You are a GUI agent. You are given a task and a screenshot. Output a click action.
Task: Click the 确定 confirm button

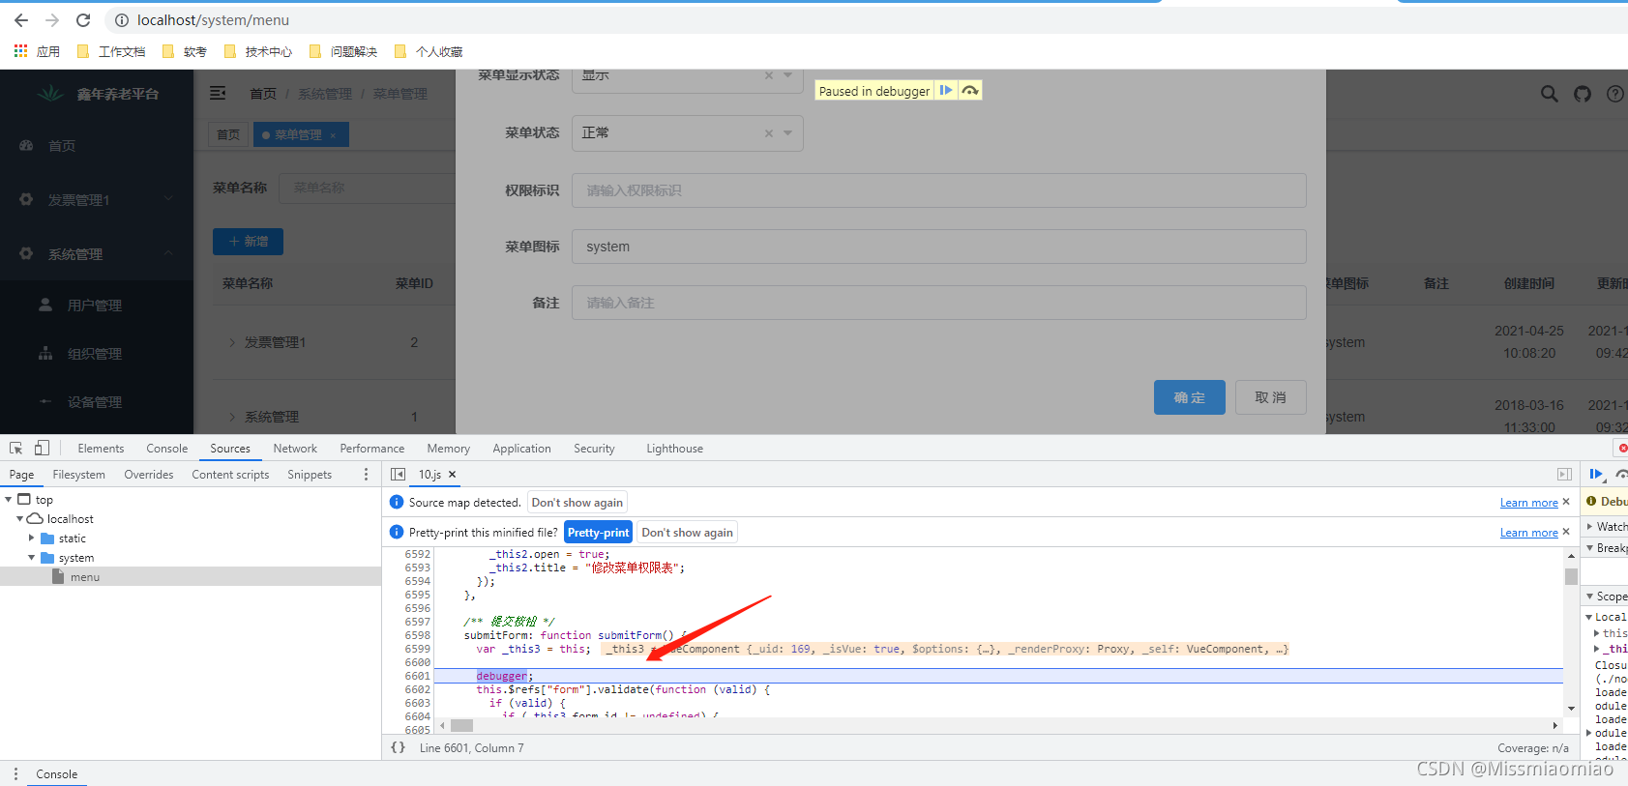click(x=1190, y=397)
